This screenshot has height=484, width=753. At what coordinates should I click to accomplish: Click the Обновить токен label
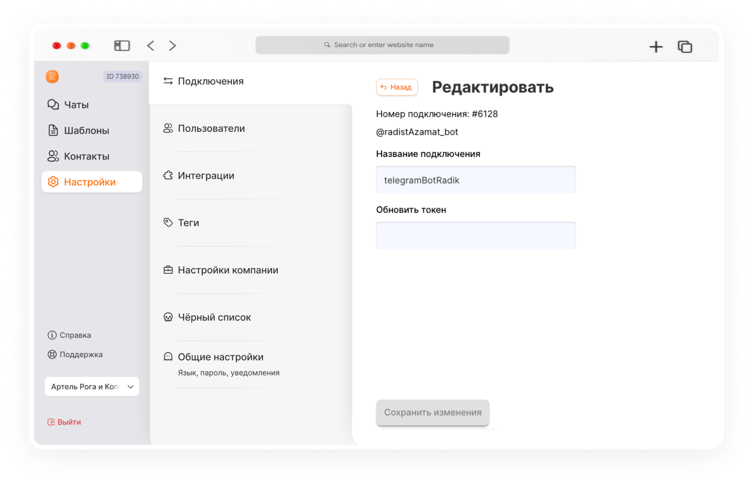click(x=411, y=210)
